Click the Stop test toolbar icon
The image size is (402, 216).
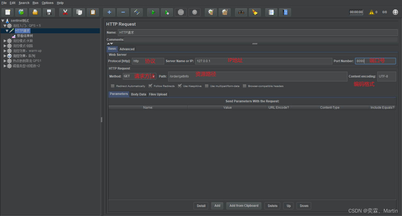click(181, 12)
